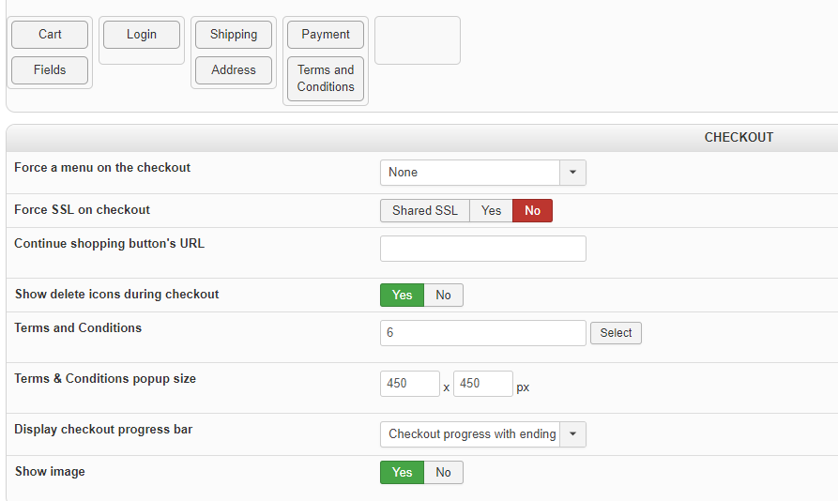The width and height of the screenshot is (838, 501).
Task: Click the Terms and Conditions ID field
Action: pyautogui.click(x=482, y=333)
